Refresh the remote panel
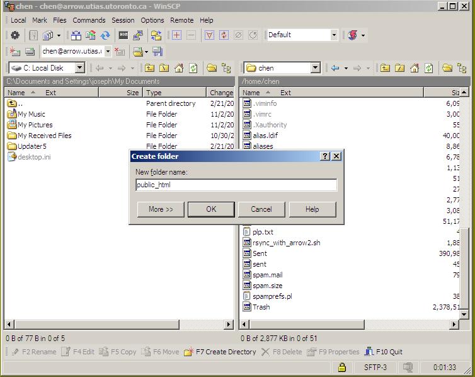This screenshot has width=475, height=377. (428, 68)
